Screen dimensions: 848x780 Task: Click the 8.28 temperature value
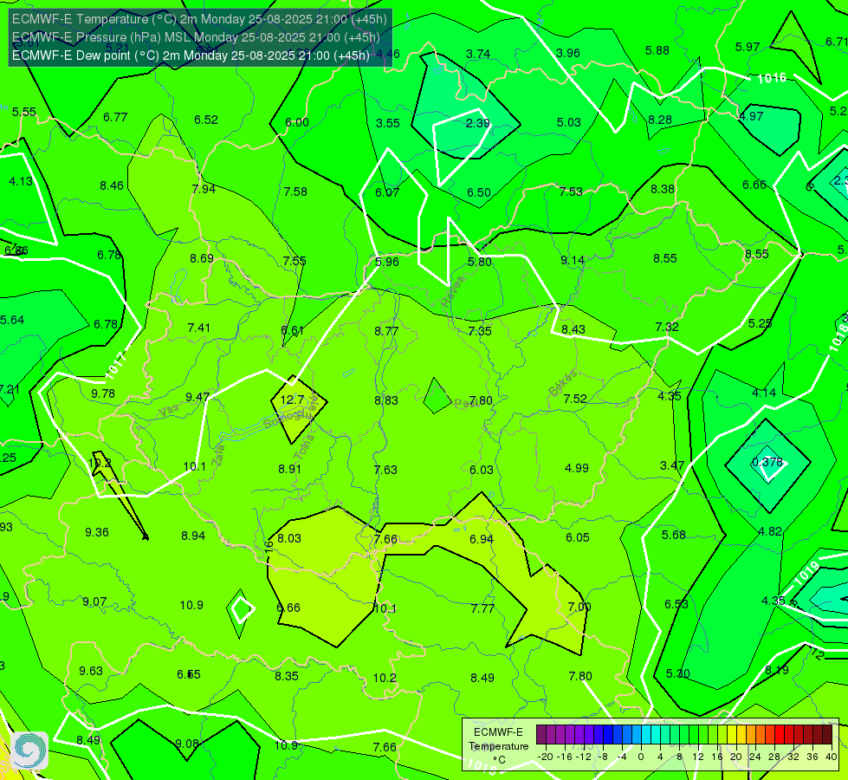(660, 120)
